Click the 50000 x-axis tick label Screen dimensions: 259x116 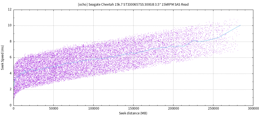[53, 109]
